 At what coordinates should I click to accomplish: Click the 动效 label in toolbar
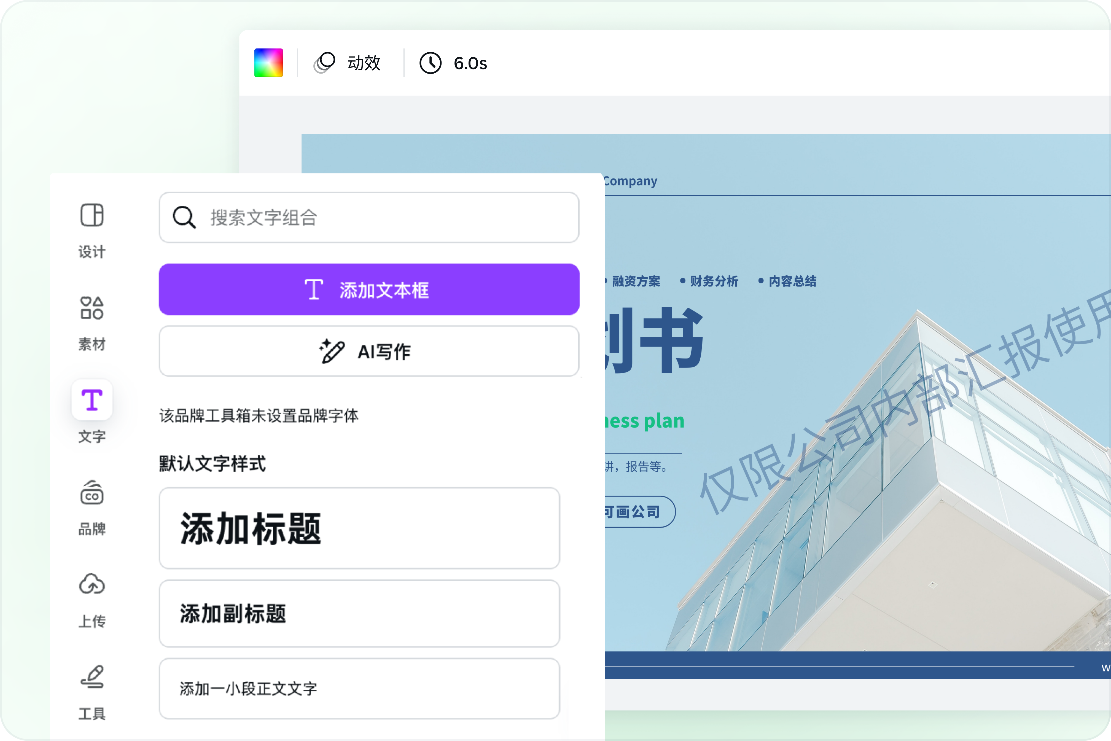coord(364,63)
